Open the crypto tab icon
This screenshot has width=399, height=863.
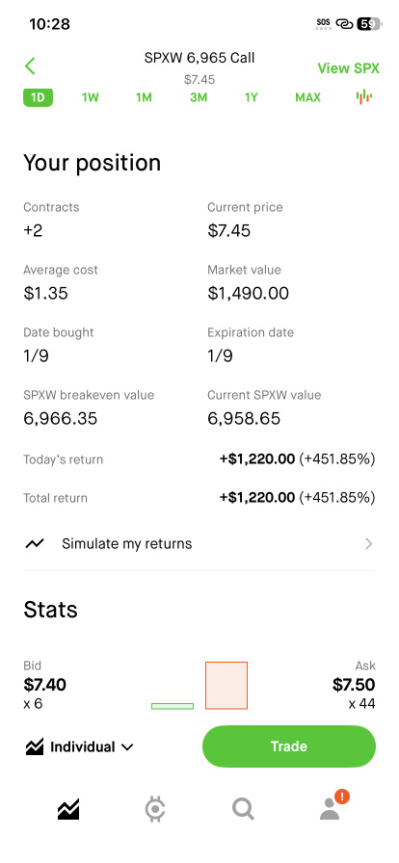pos(155,809)
